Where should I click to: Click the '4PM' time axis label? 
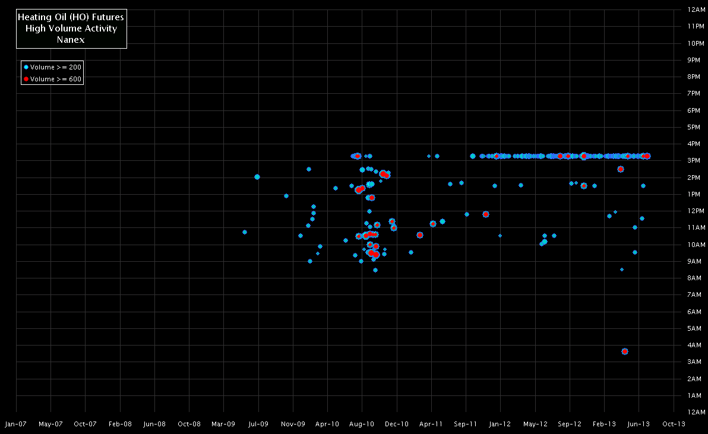(x=694, y=144)
